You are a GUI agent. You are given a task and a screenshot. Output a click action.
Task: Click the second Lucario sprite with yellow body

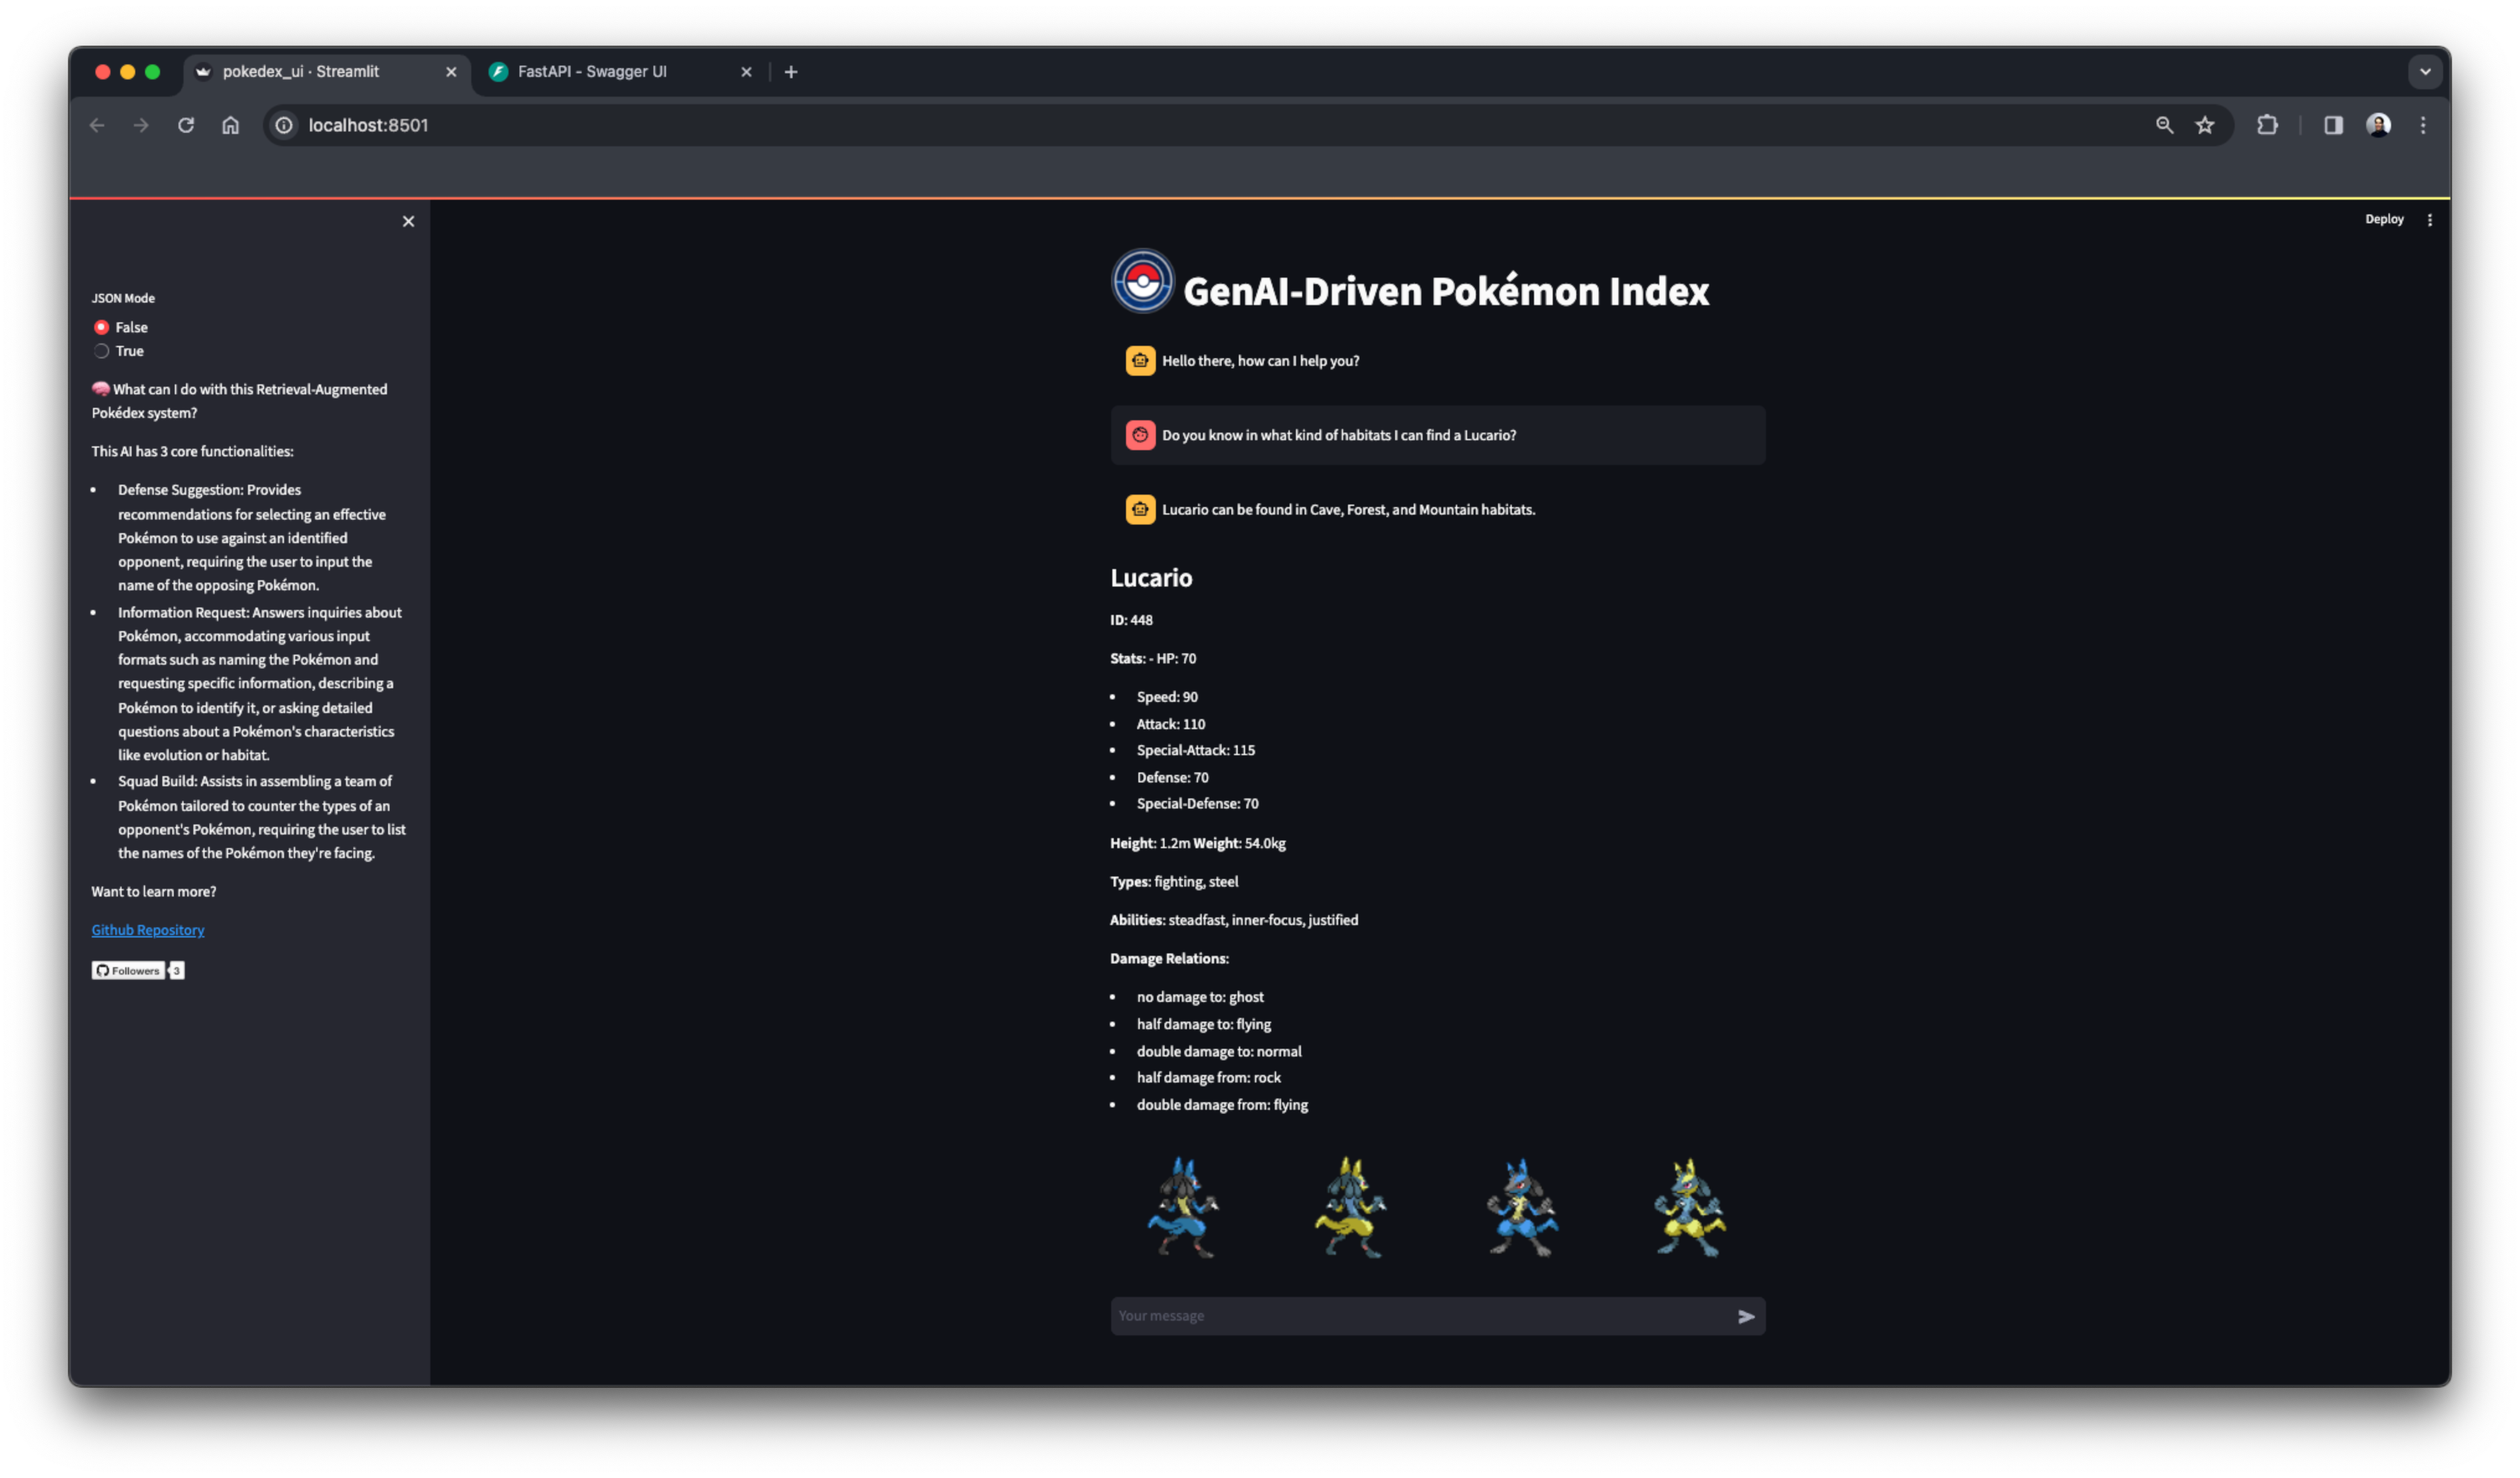(1351, 1207)
